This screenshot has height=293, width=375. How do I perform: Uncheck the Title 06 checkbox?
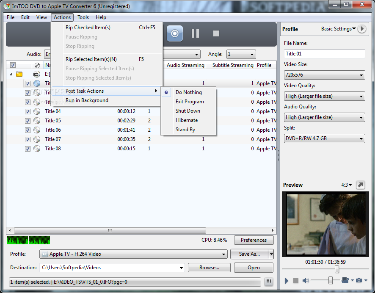(x=28, y=130)
